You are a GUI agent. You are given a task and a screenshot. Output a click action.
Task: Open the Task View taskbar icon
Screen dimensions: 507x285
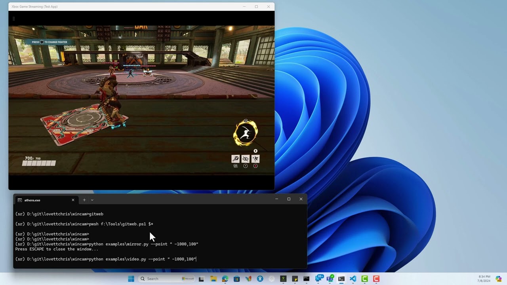pyautogui.click(x=201, y=279)
